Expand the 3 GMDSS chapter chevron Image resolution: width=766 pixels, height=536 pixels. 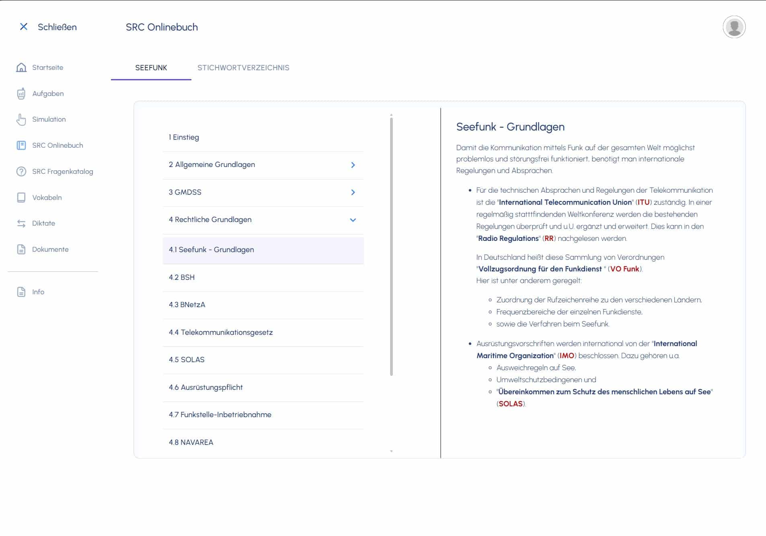[x=353, y=192]
